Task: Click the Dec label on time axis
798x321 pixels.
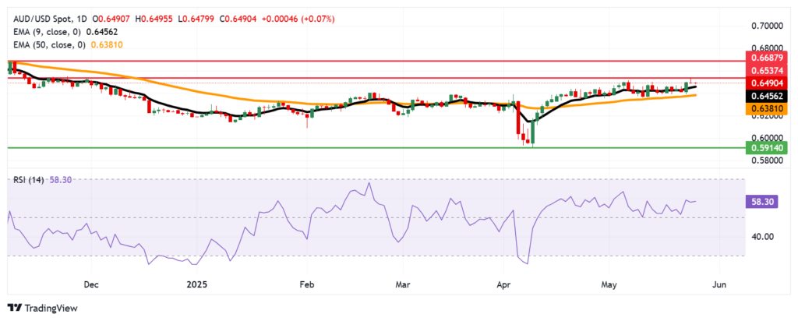Action: (91, 284)
